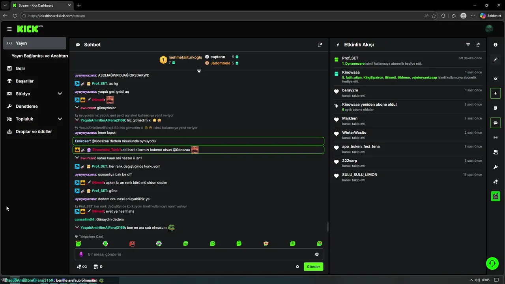This screenshot has width=505, height=284.
Task: Click the browser refresh button
Action: point(15,16)
